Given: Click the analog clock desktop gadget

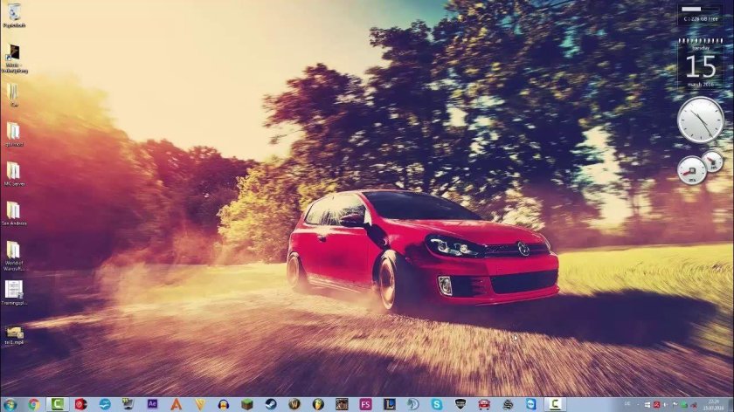Looking at the screenshot, I should [x=701, y=120].
